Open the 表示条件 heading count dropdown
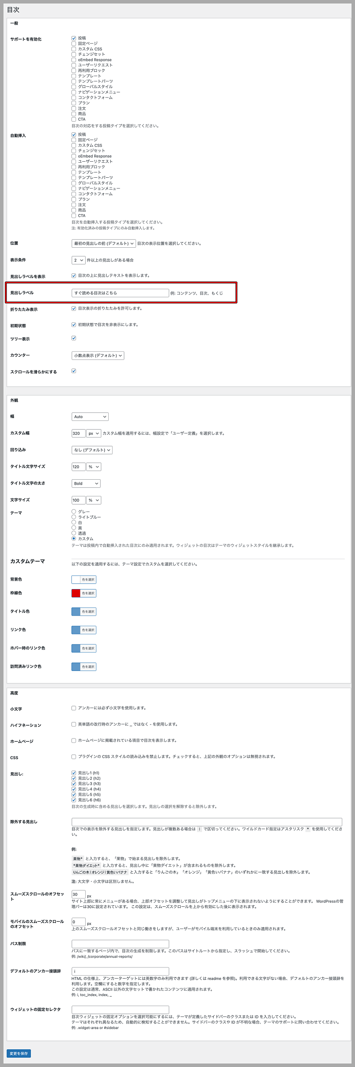355x1067 pixels. [78, 260]
